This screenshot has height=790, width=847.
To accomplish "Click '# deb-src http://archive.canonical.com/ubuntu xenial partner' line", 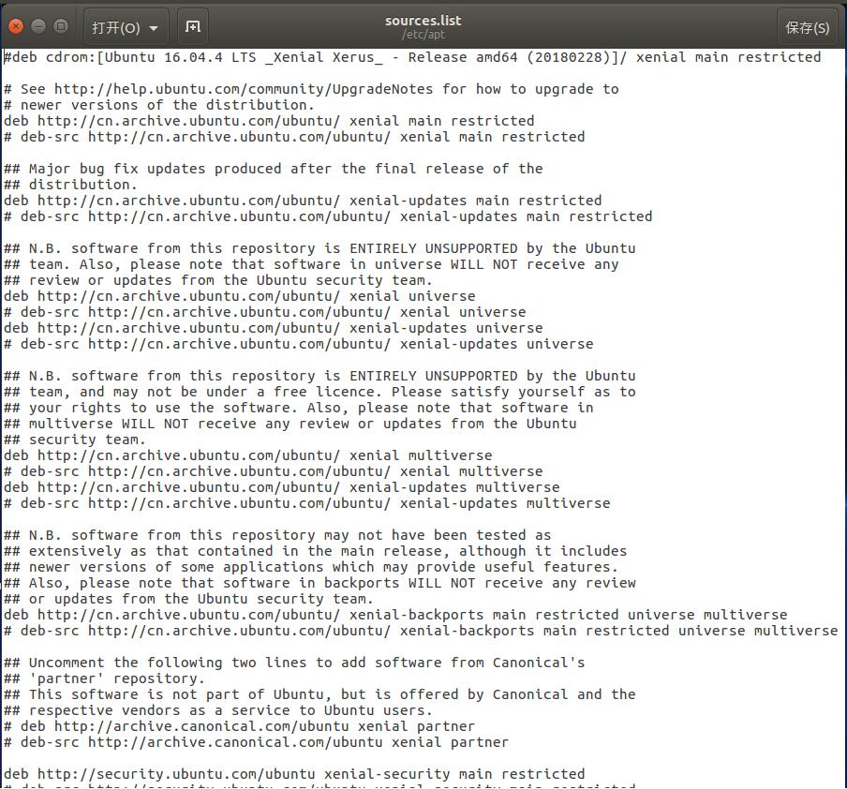I will (256, 742).
